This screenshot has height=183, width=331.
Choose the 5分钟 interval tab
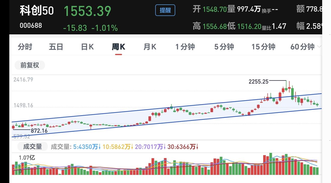[x=224, y=47]
